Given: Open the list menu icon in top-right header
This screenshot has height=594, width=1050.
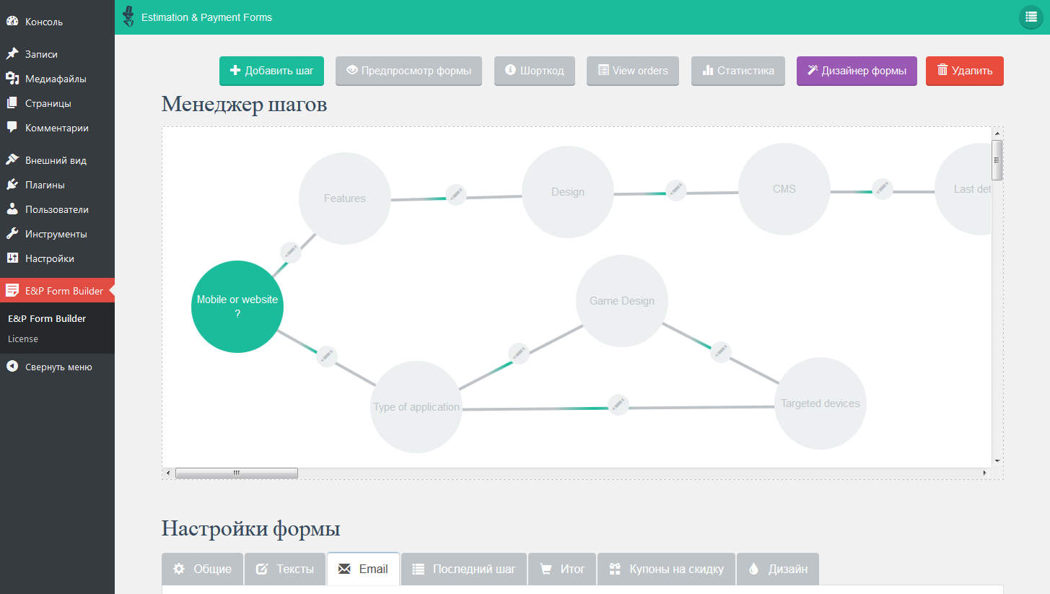Looking at the screenshot, I should (x=1031, y=17).
